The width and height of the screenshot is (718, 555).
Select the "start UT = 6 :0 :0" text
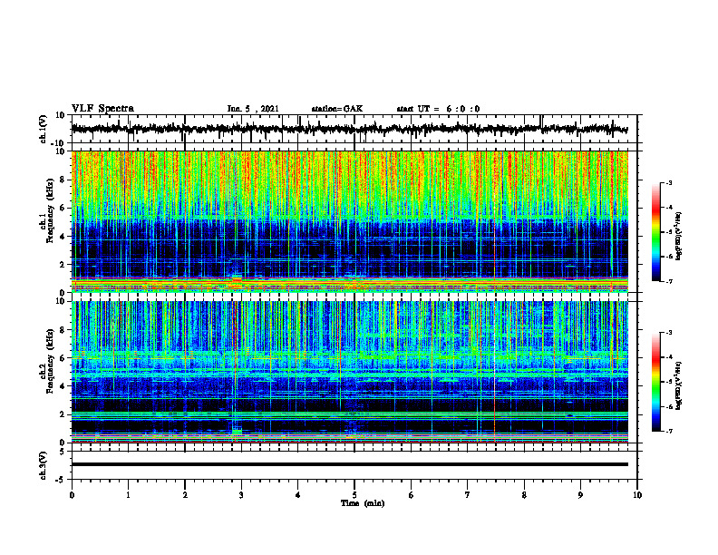(438, 109)
